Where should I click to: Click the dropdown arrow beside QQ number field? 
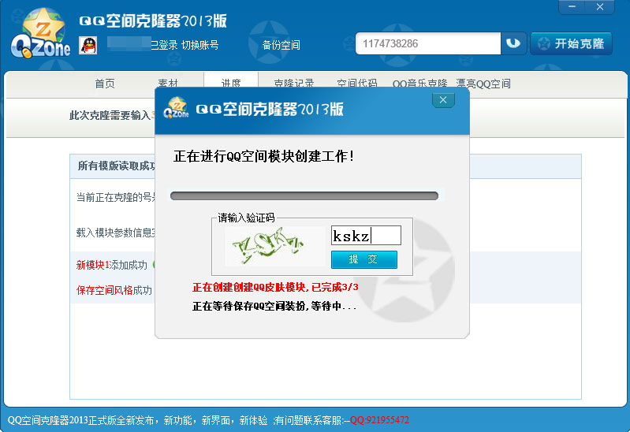[513, 43]
